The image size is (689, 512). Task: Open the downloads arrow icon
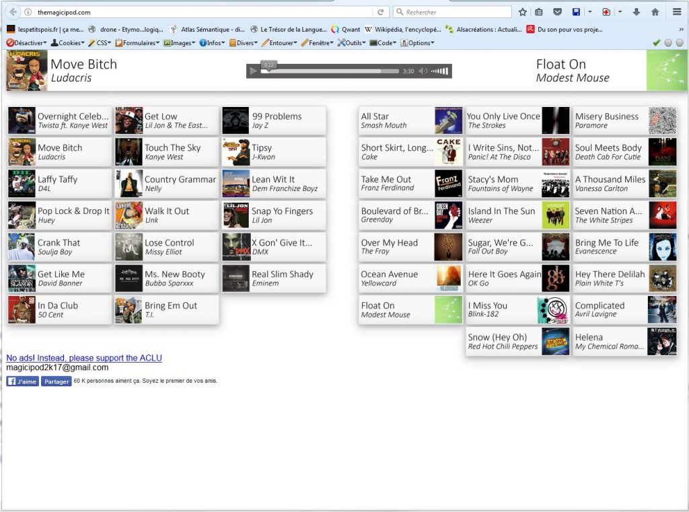coord(636,12)
